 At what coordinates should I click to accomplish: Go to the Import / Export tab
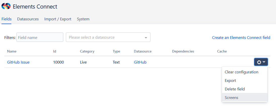pyautogui.click(x=58, y=19)
